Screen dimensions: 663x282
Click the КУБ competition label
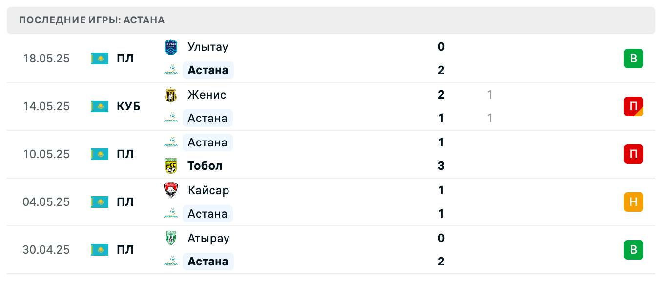pyautogui.click(x=128, y=106)
